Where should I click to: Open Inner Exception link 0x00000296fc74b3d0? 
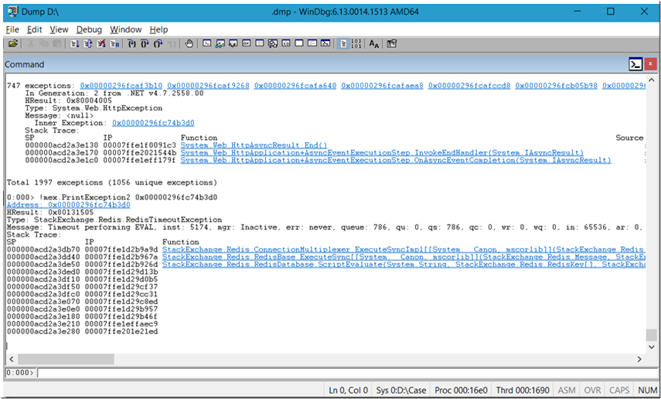[153, 123]
